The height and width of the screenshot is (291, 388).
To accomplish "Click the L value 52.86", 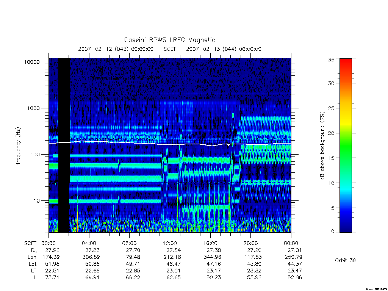I will coord(295,278).
